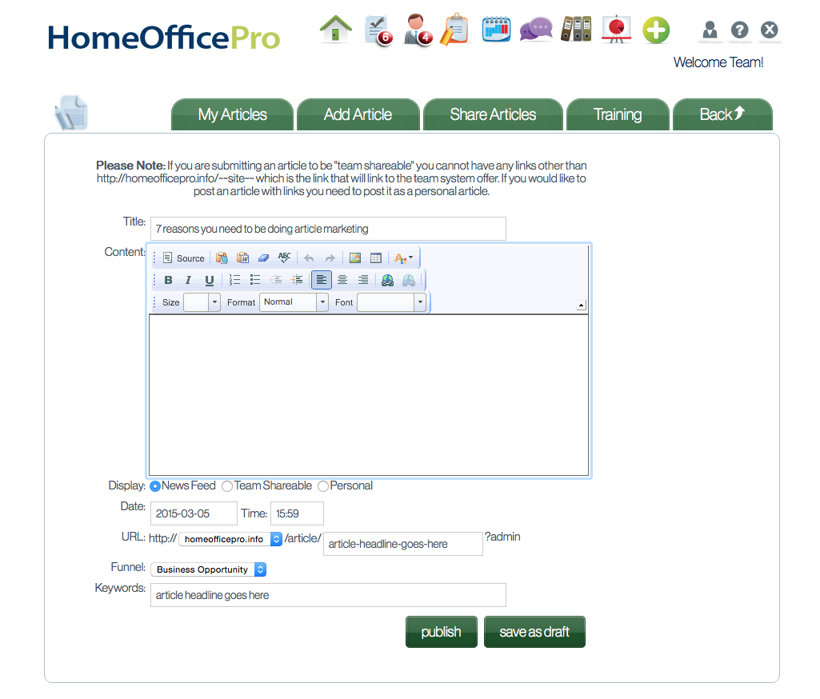
Task: Open the calendar icon
Action: (496, 29)
